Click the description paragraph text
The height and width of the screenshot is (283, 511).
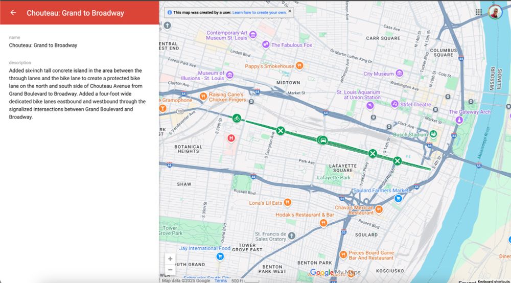77,94
